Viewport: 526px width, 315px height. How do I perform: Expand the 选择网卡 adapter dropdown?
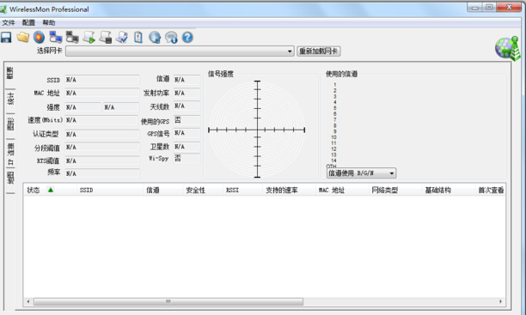click(290, 51)
